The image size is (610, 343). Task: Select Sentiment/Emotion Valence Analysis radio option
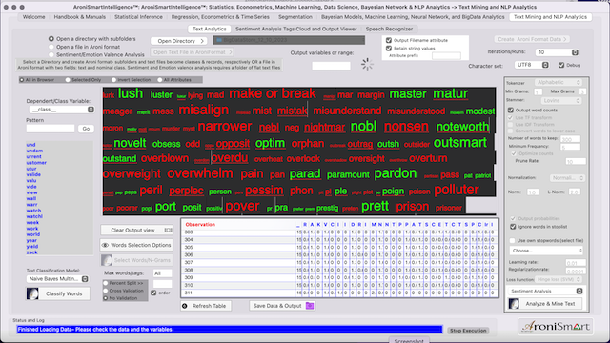coord(51,55)
